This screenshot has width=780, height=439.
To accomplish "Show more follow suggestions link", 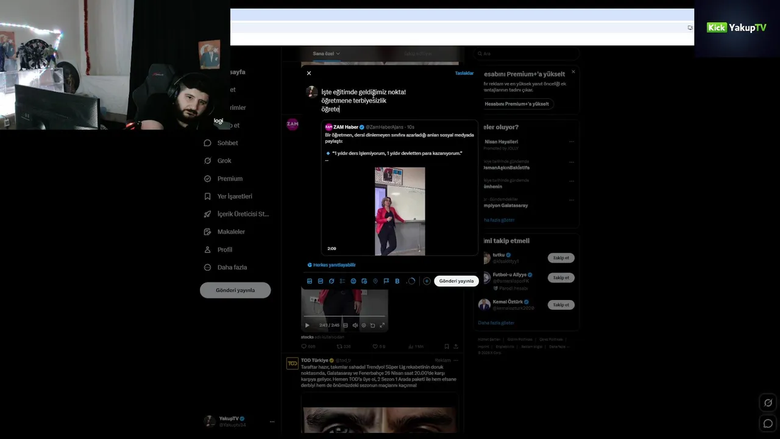I will pyautogui.click(x=496, y=323).
